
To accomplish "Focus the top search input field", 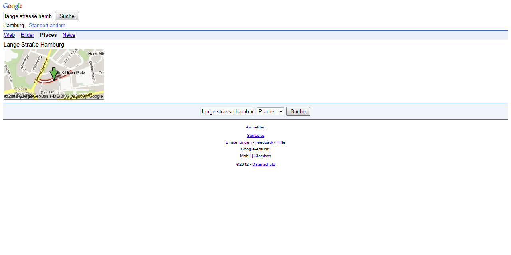I will click(x=28, y=16).
